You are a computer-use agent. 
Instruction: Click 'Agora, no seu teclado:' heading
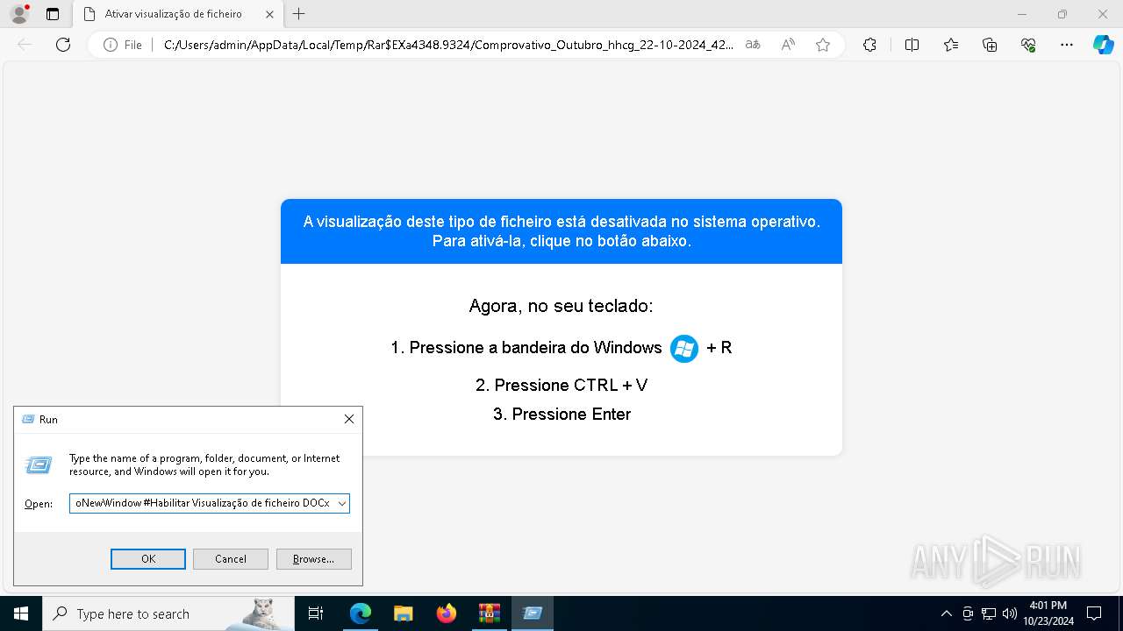(561, 306)
